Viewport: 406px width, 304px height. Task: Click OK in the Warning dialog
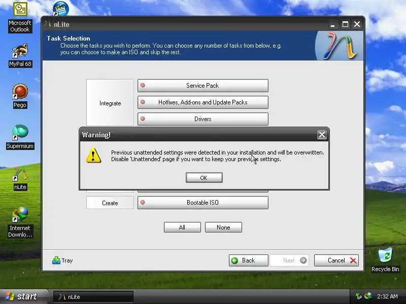coord(204,178)
